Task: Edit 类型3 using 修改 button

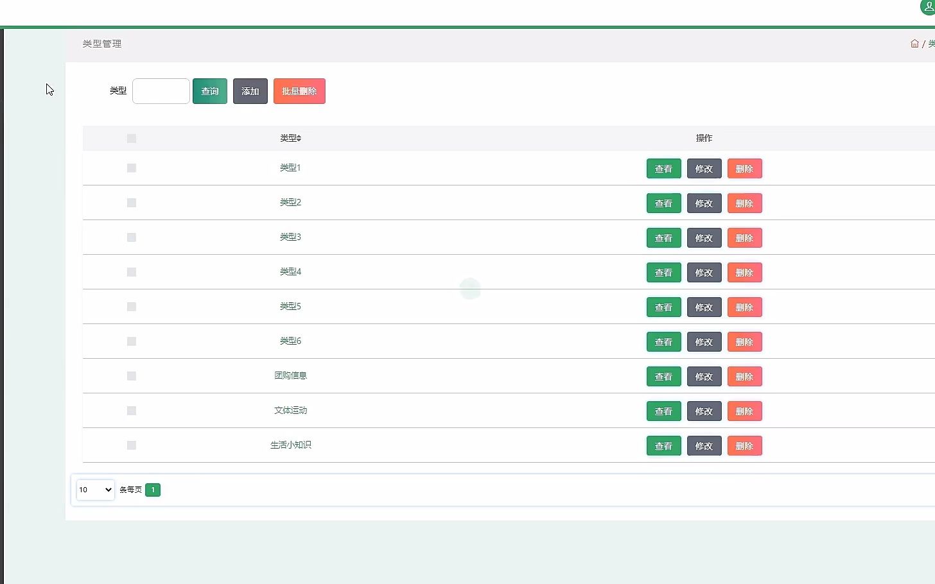Action: [704, 238]
